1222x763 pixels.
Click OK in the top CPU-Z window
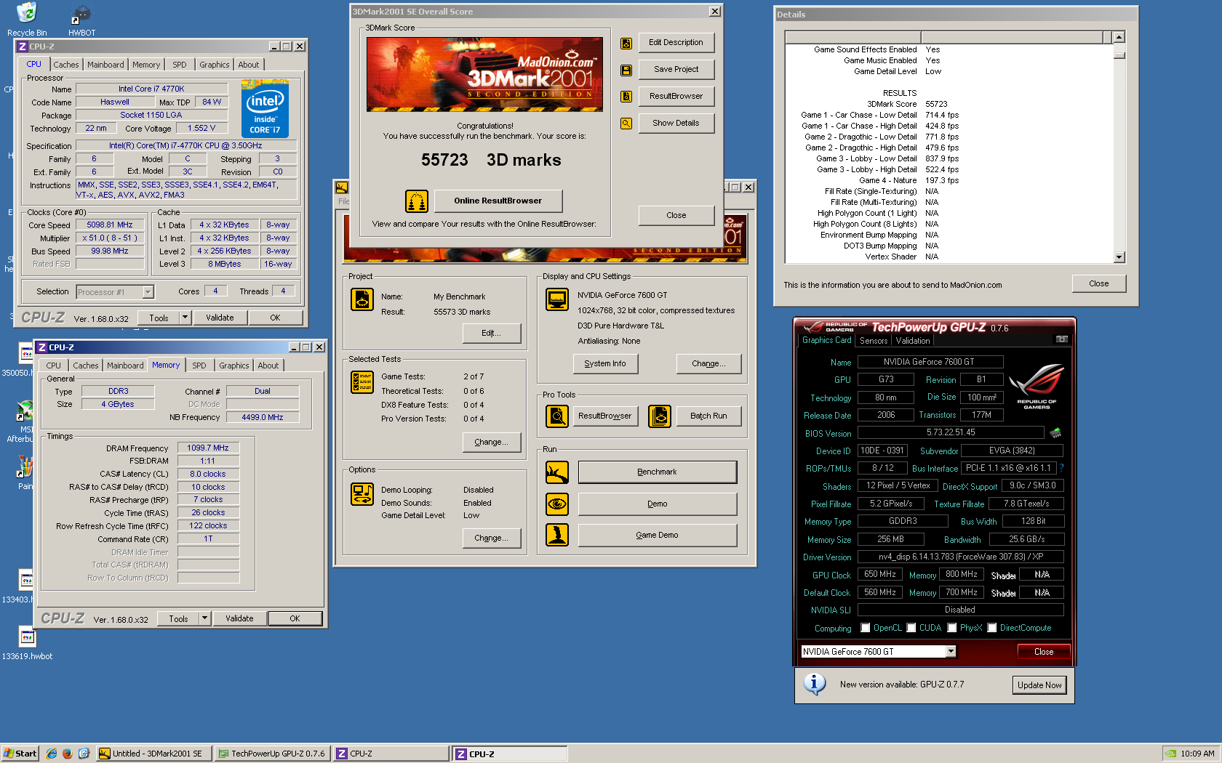click(275, 318)
